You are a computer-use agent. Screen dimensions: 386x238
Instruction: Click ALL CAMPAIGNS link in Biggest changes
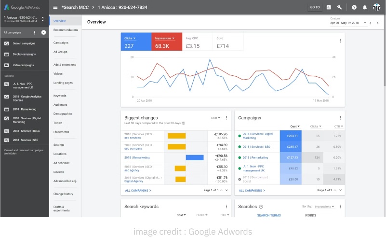click(138, 190)
